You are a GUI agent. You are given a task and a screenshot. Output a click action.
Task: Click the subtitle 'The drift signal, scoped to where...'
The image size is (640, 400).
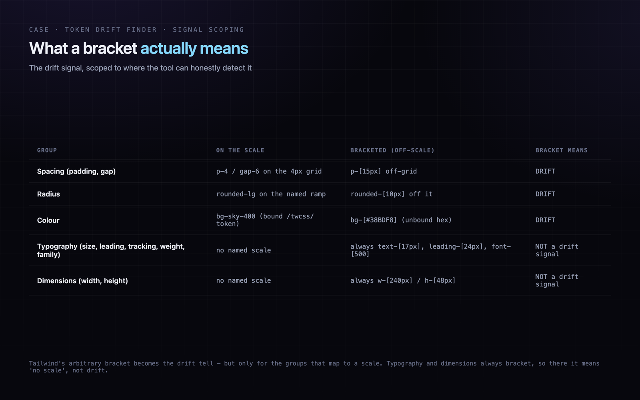tap(140, 68)
